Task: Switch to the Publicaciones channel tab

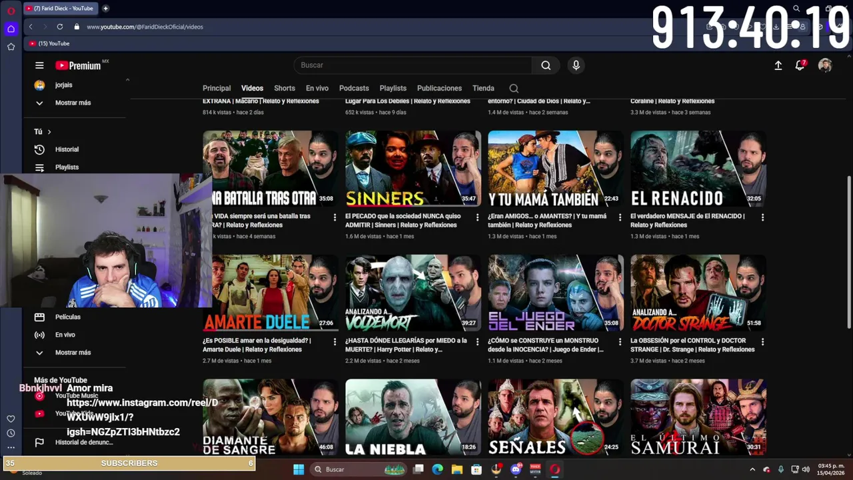Action: point(439,88)
